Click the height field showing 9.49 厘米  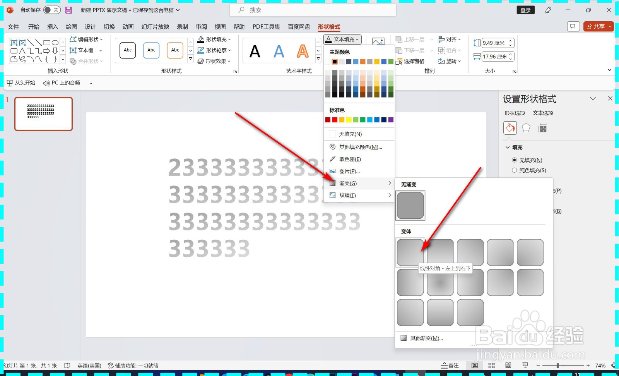pos(495,43)
